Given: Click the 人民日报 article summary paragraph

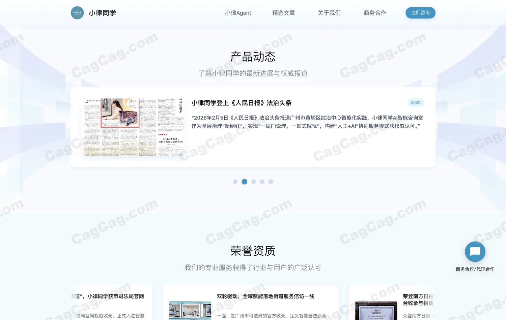Looking at the screenshot, I should pyautogui.click(x=307, y=122).
